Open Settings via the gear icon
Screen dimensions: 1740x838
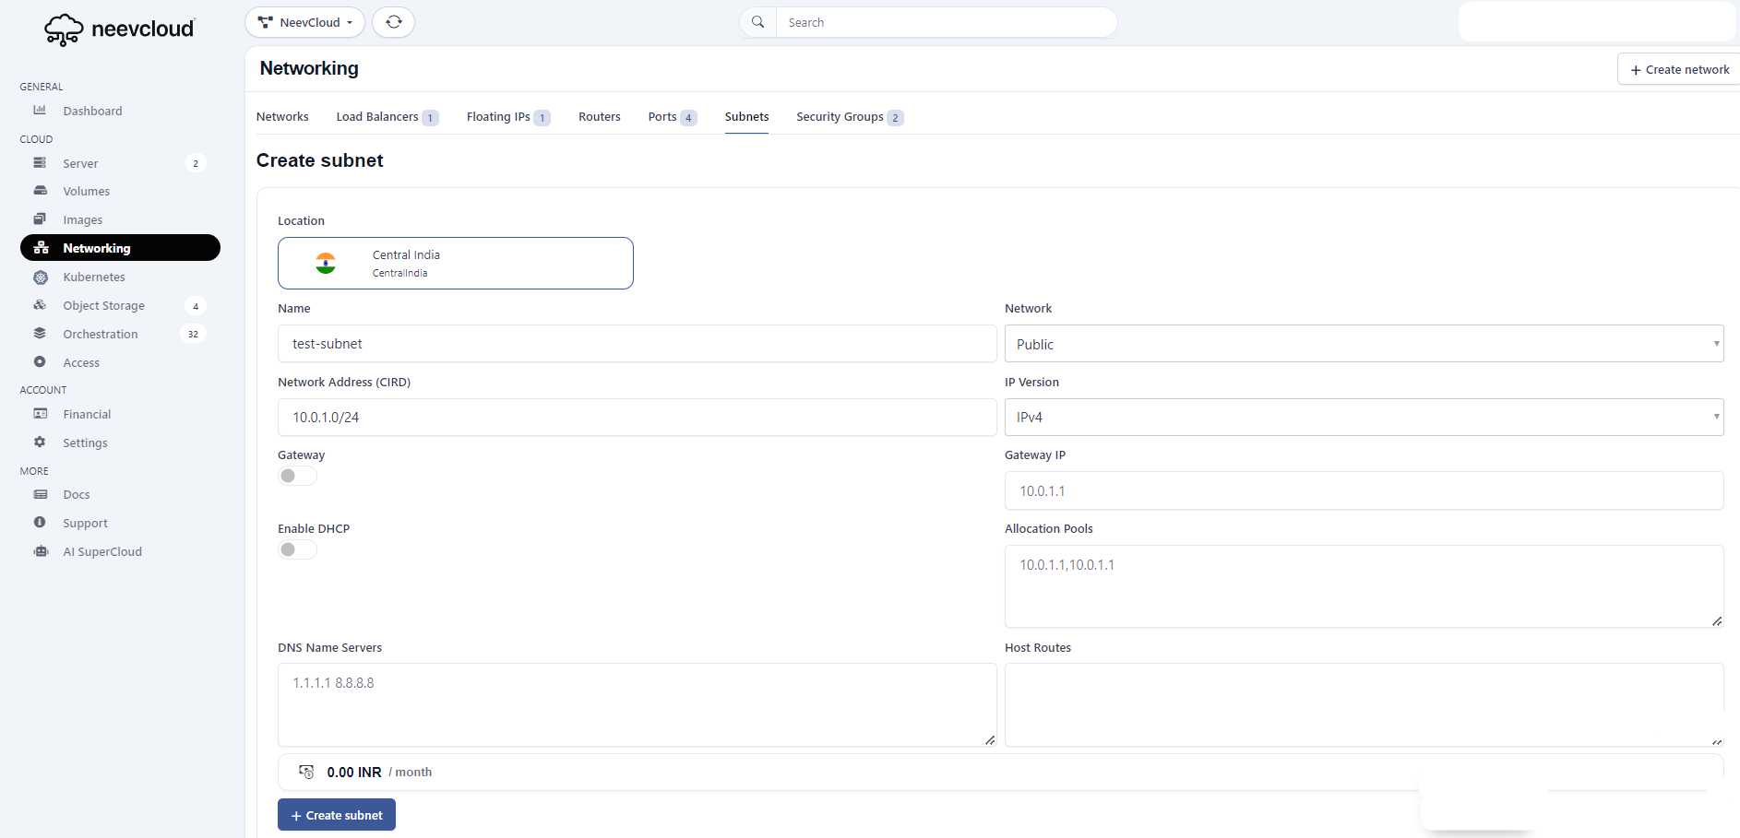point(41,443)
